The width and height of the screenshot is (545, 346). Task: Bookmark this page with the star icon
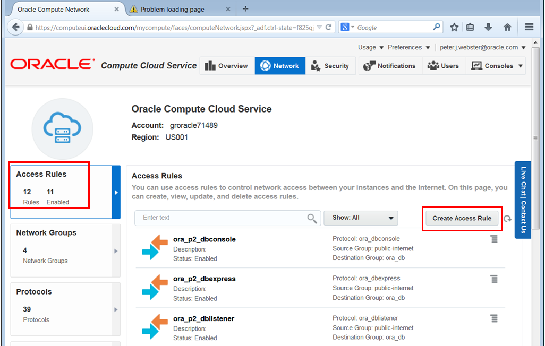454,27
